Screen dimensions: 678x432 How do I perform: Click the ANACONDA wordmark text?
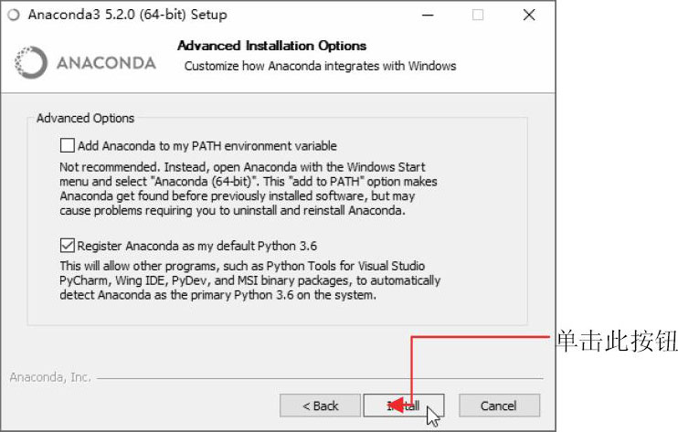pyautogui.click(x=106, y=63)
